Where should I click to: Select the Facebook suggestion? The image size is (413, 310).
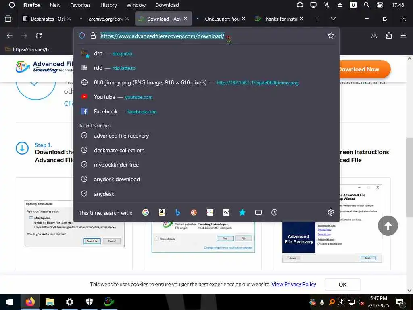206,111
